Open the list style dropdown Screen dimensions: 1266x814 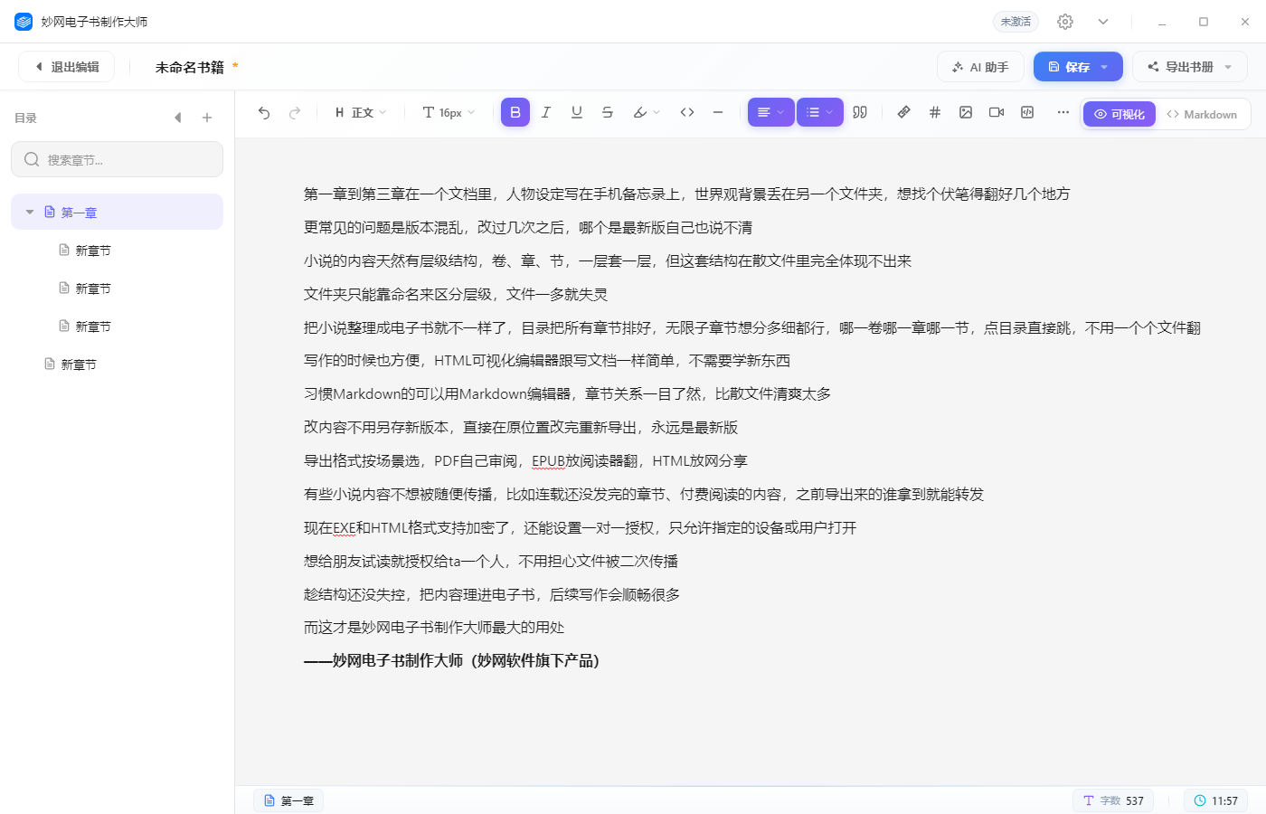[820, 112]
